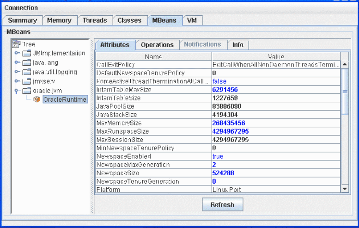Click the DefaultNewspaceTenurePolicy attribute name
359x228 pixels.
(140, 73)
